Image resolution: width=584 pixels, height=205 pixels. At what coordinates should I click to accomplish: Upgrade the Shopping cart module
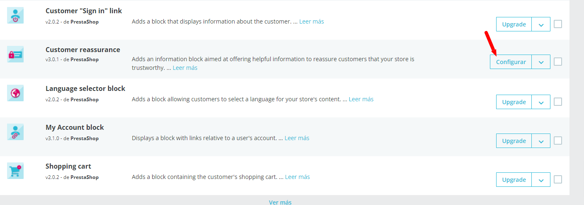(x=514, y=180)
